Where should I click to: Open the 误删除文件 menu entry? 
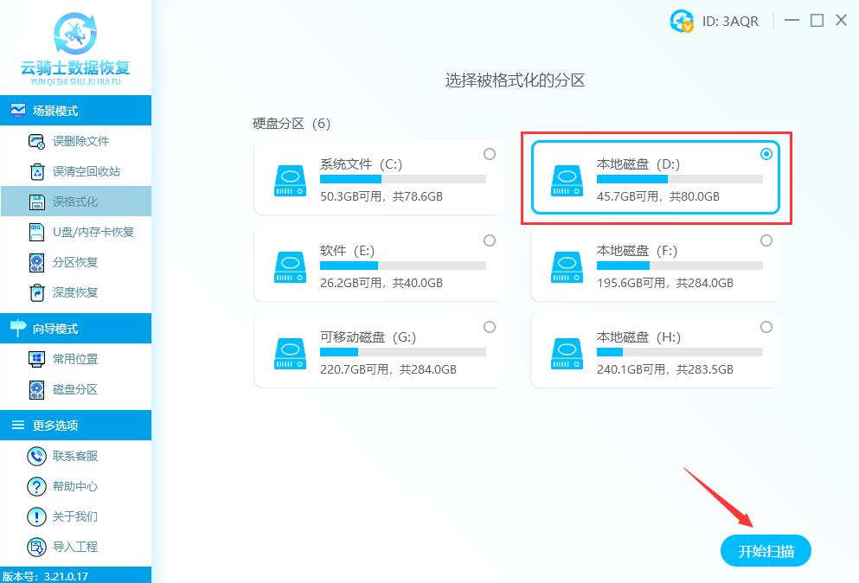point(75,141)
